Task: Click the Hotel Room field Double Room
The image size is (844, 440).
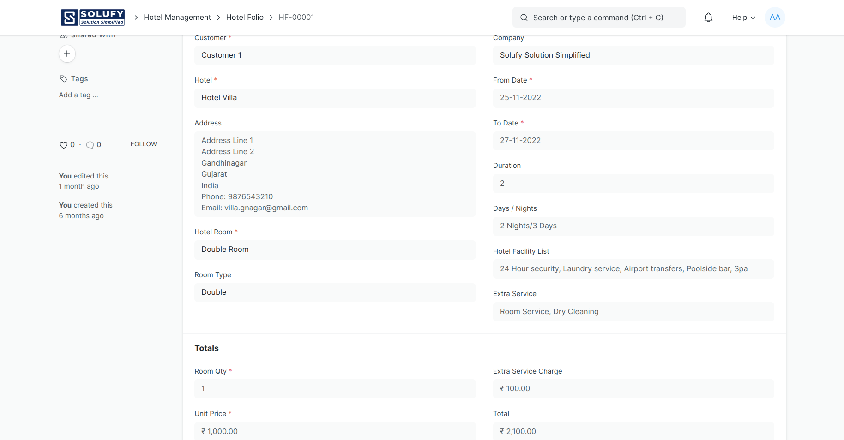Action: [x=335, y=250]
